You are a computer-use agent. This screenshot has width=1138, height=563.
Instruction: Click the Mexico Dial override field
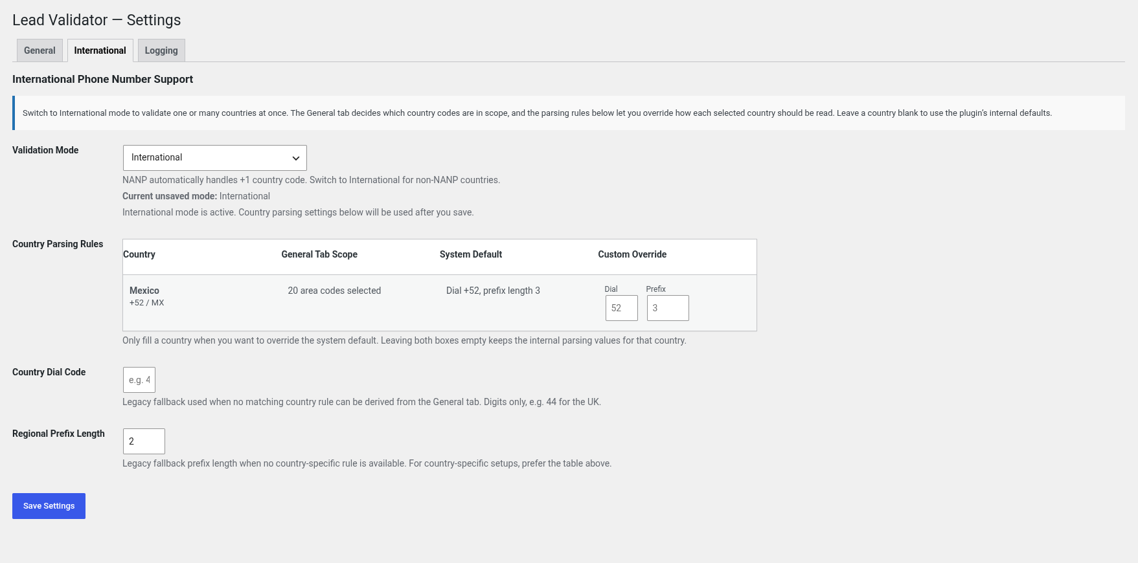coord(621,308)
